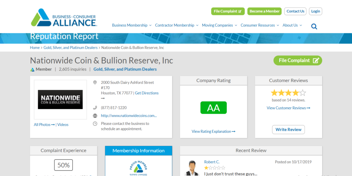Click the '2,605 inquiries' text
Viewport: 352px width, 176px height.
[x=73, y=69]
